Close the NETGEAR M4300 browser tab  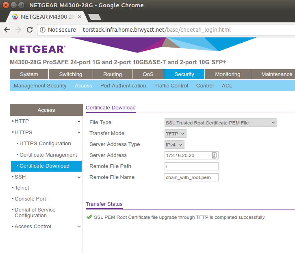pos(80,17)
